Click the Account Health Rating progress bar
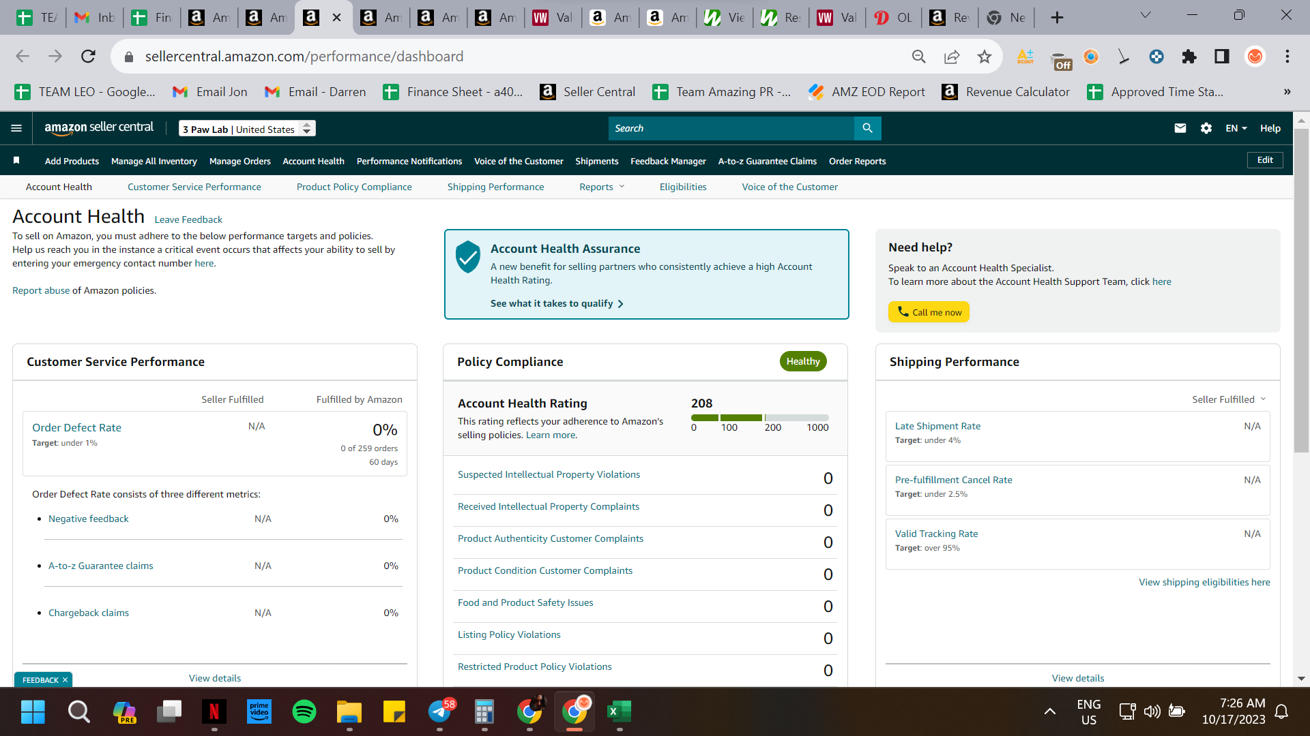Viewport: 1310px width, 736px height. (x=759, y=418)
